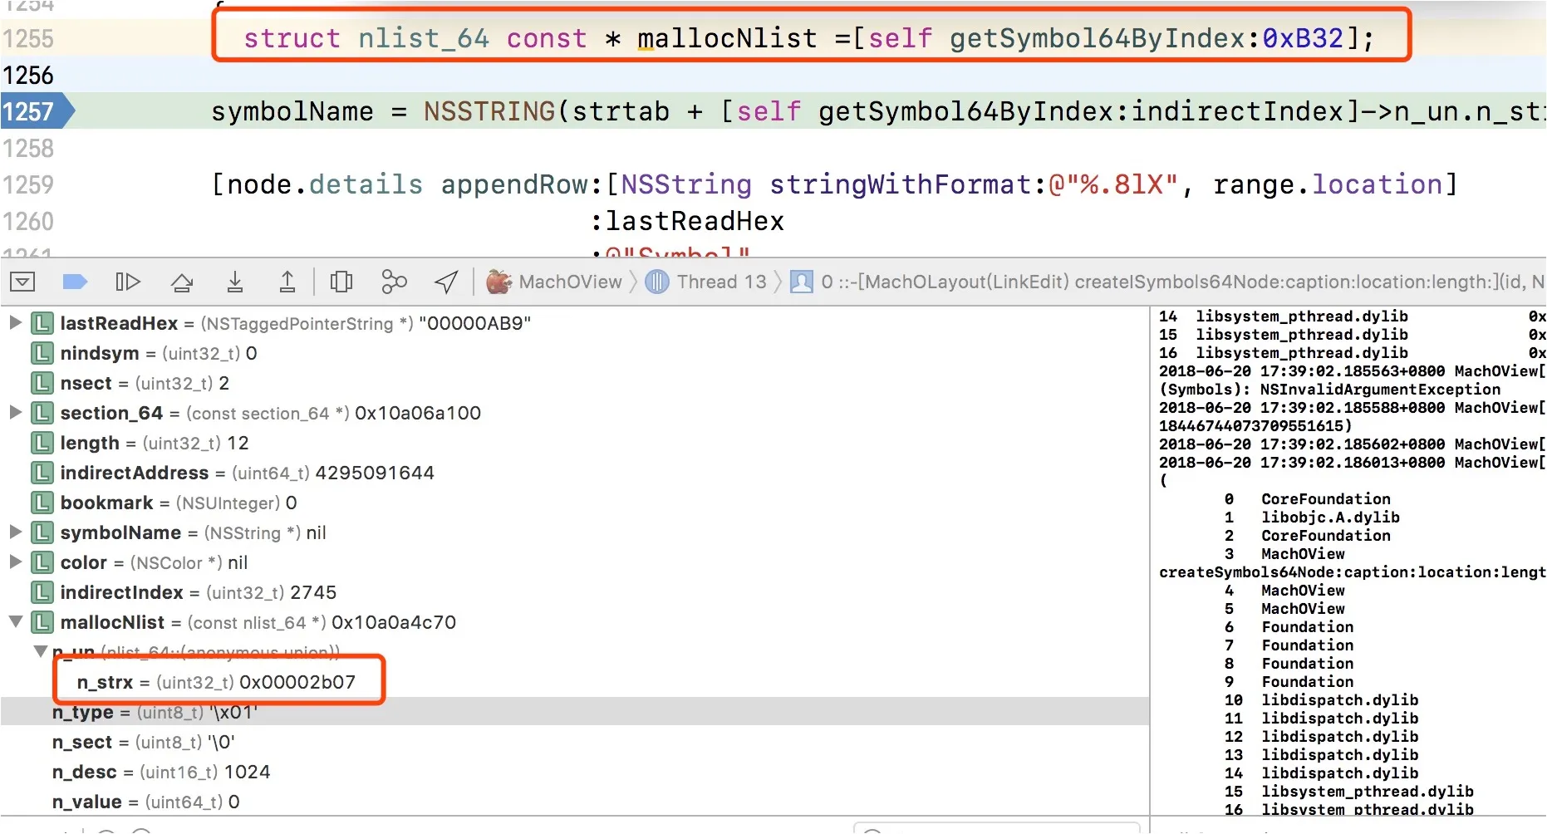This screenshot has height=834, width=1547.
Task: Hide the debug area toggle icon
Action: [x=22, y=282]
